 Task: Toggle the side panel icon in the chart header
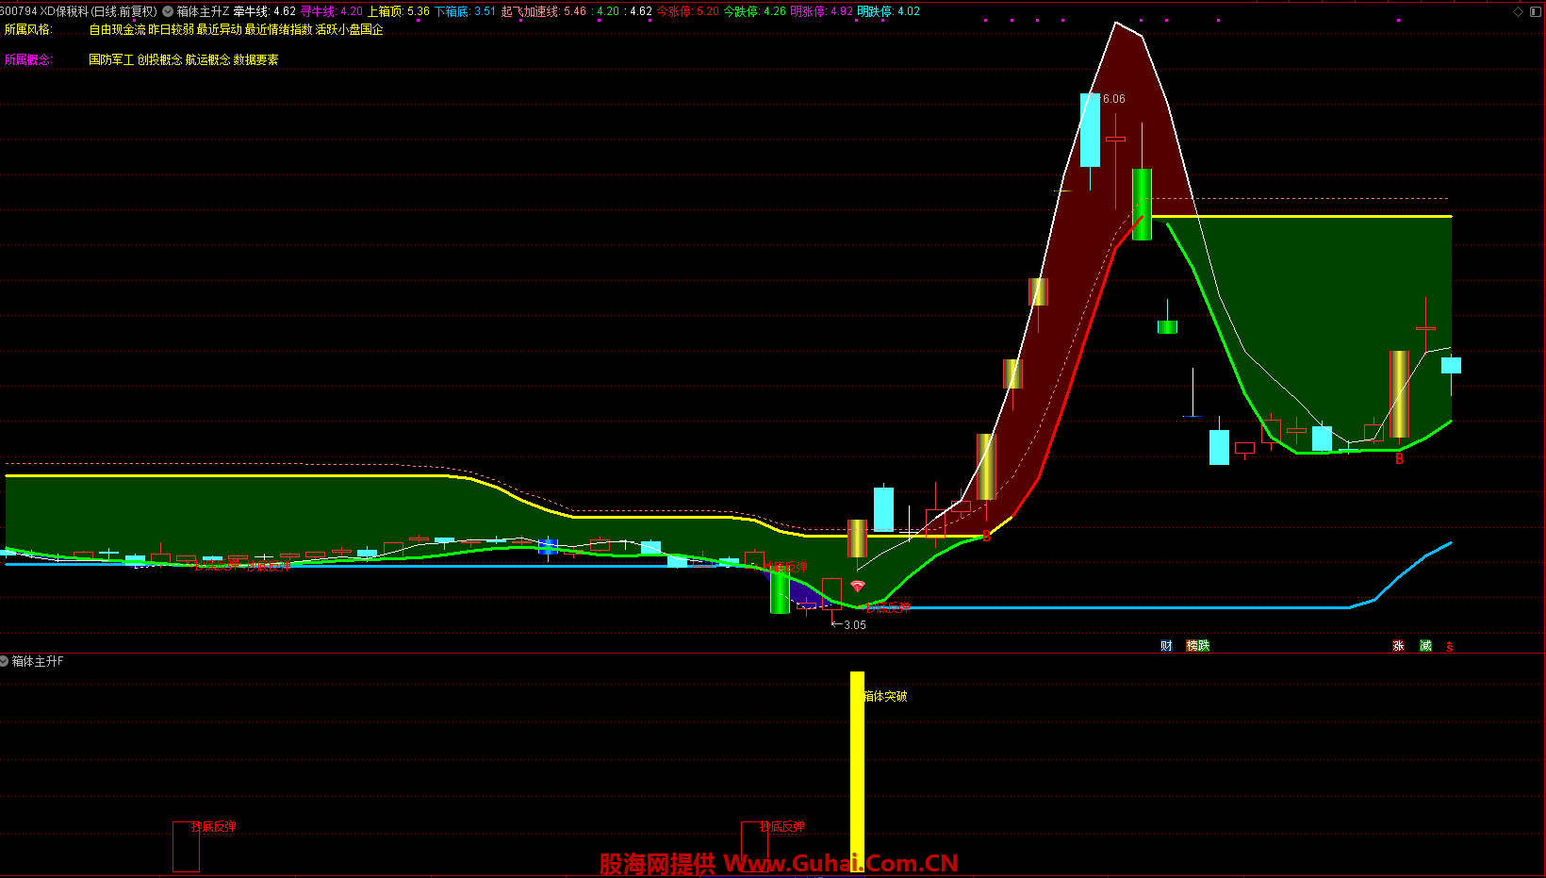coord(1535,11)
